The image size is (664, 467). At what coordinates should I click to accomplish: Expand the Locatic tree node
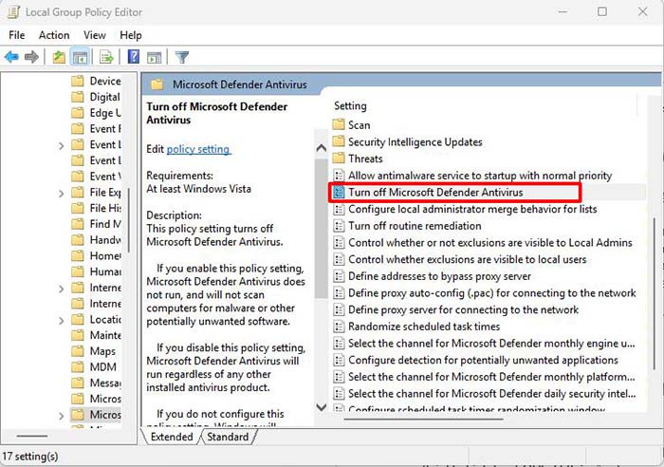pyautogui.click(x=62, y=321)
